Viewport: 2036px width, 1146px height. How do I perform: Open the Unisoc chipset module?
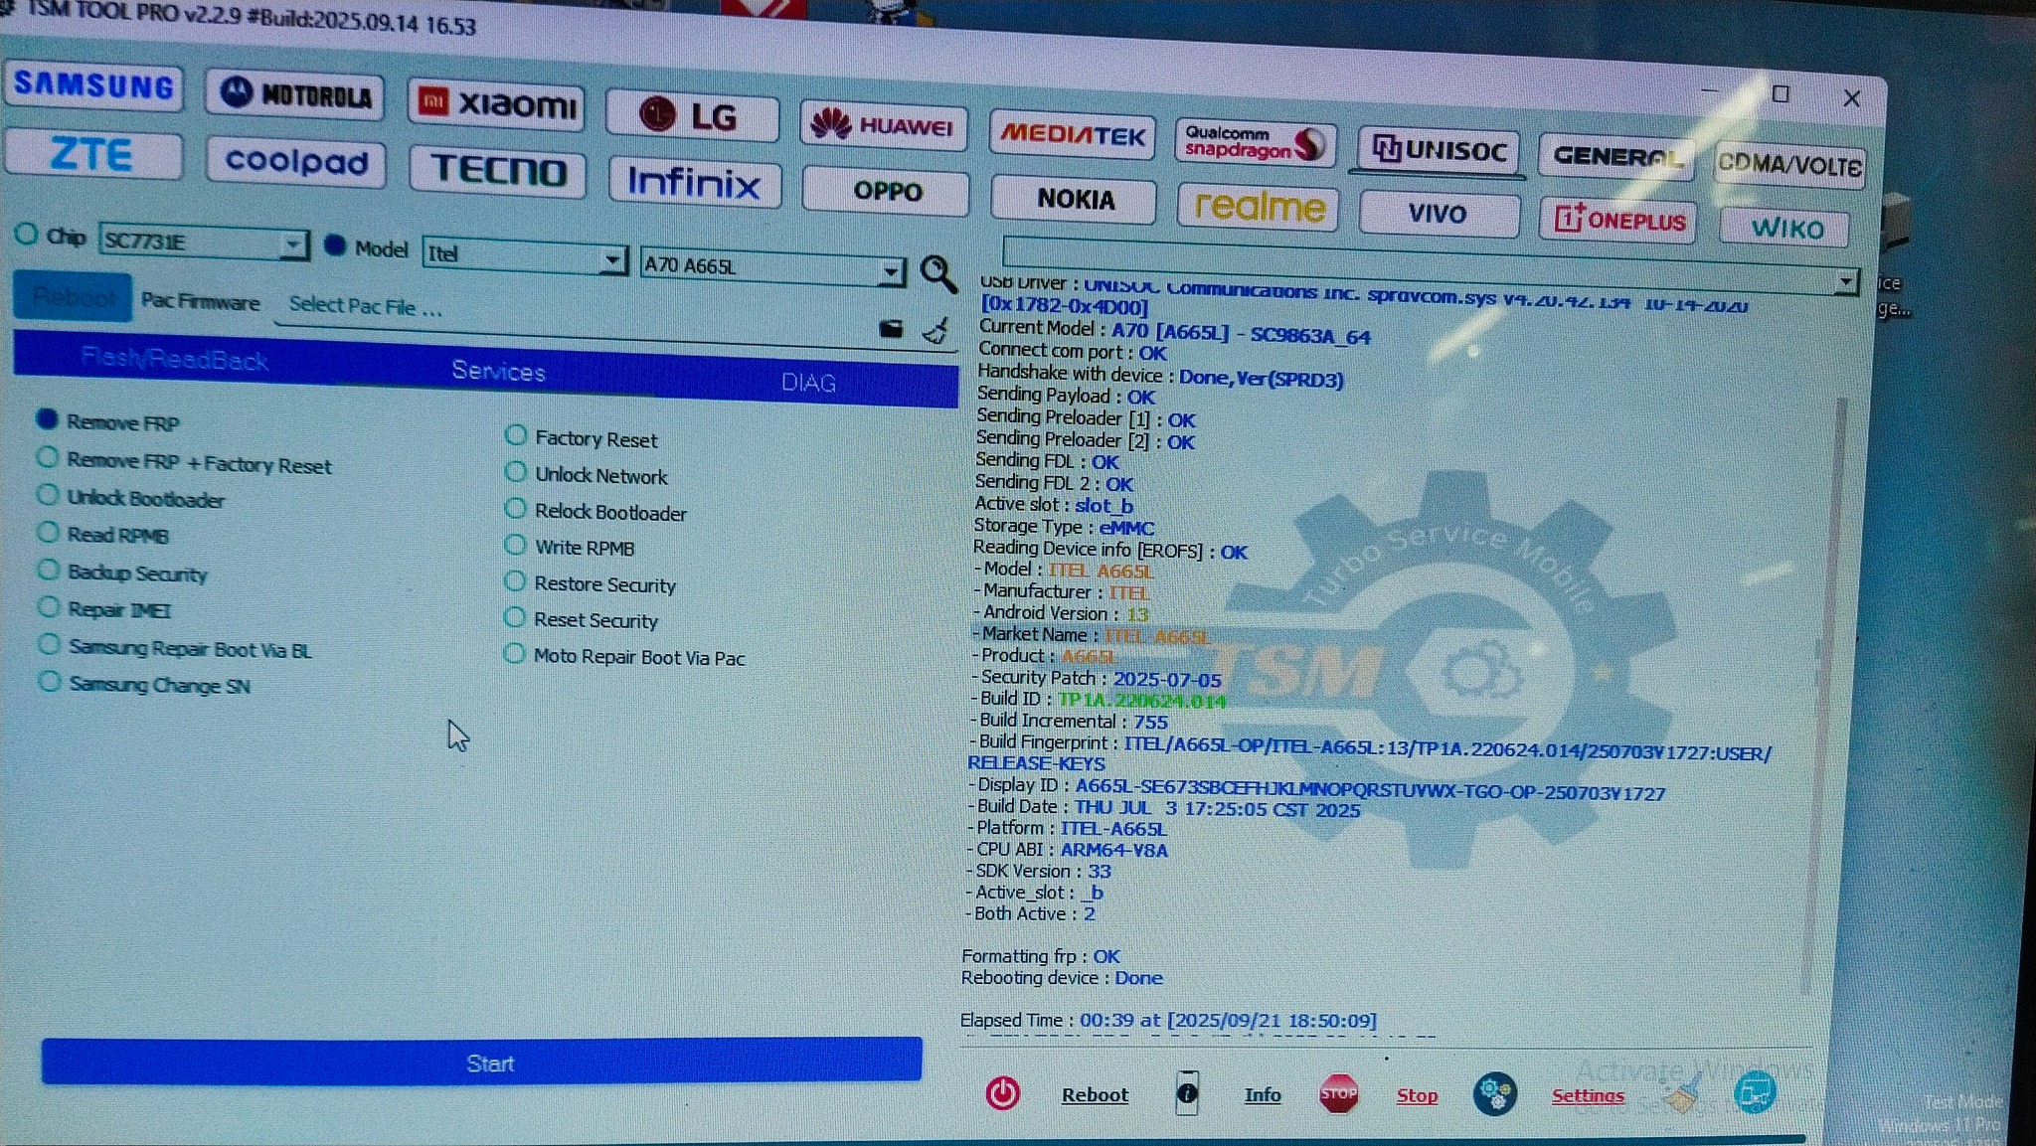[x=1438, y=150]
